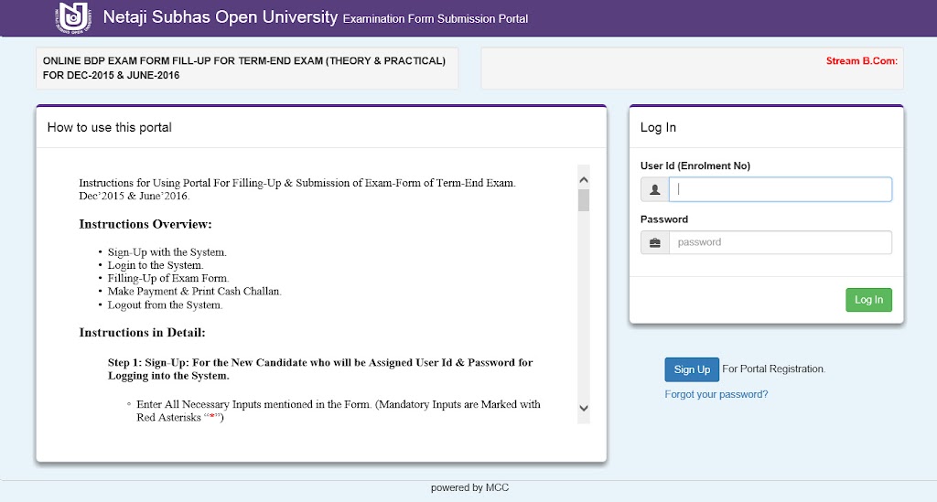
Task: Click the Step 1: Sign-Up paragraph
Action: (x=320, y=368)
